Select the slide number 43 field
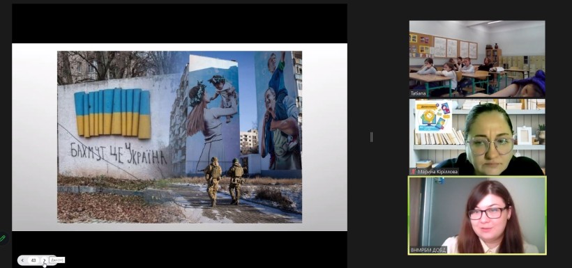The image size is (572, 268). 33,260
